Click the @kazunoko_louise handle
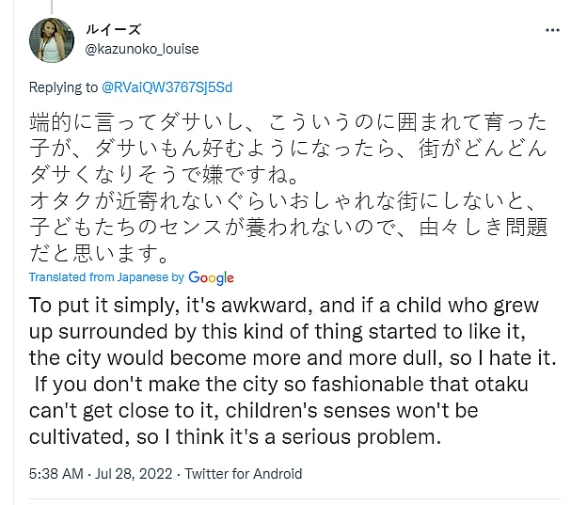The height and width of the screenshot is (505, 571). [142, 49]
